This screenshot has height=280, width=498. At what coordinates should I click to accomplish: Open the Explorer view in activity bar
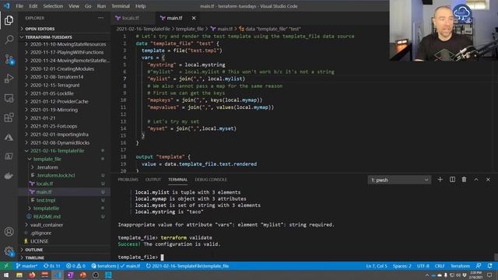click(9, 21)
